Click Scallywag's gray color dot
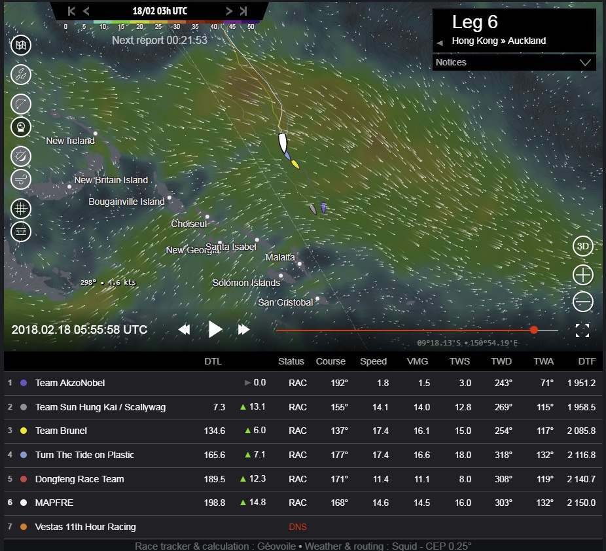This screenshot has height=551, width=606. 24,407
